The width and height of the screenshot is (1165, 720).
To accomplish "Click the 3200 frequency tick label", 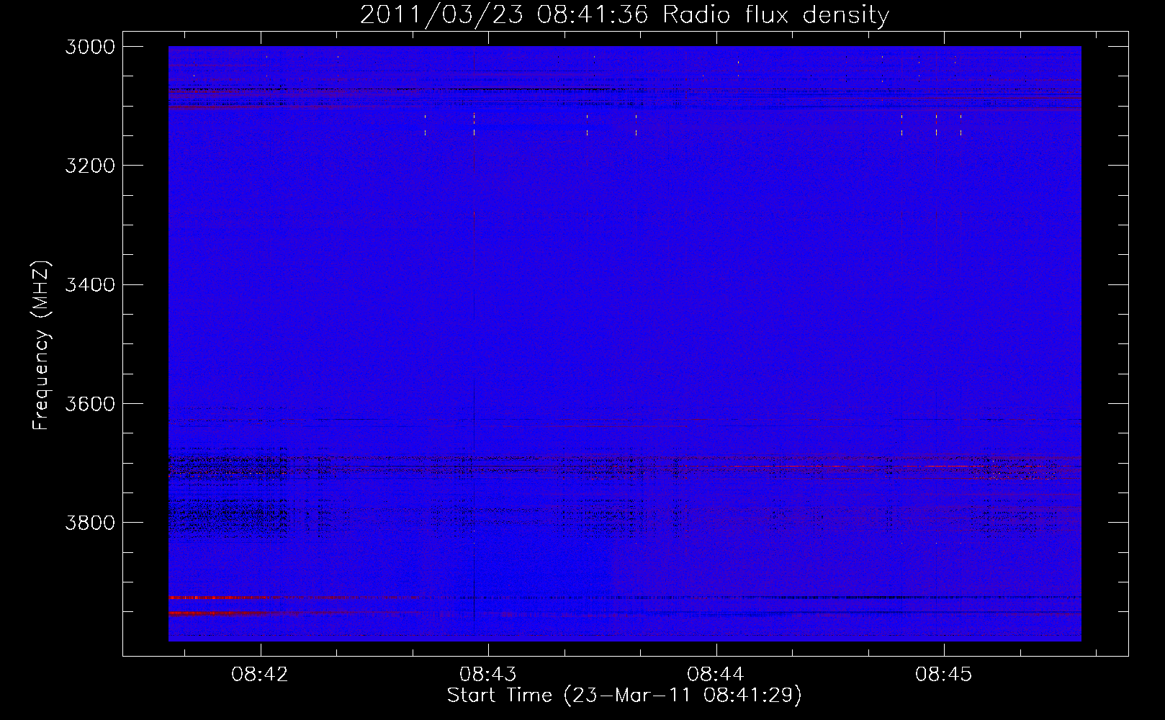I will pos(90,166).
